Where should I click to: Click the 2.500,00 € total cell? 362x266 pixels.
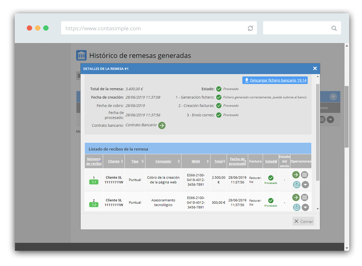218,180
